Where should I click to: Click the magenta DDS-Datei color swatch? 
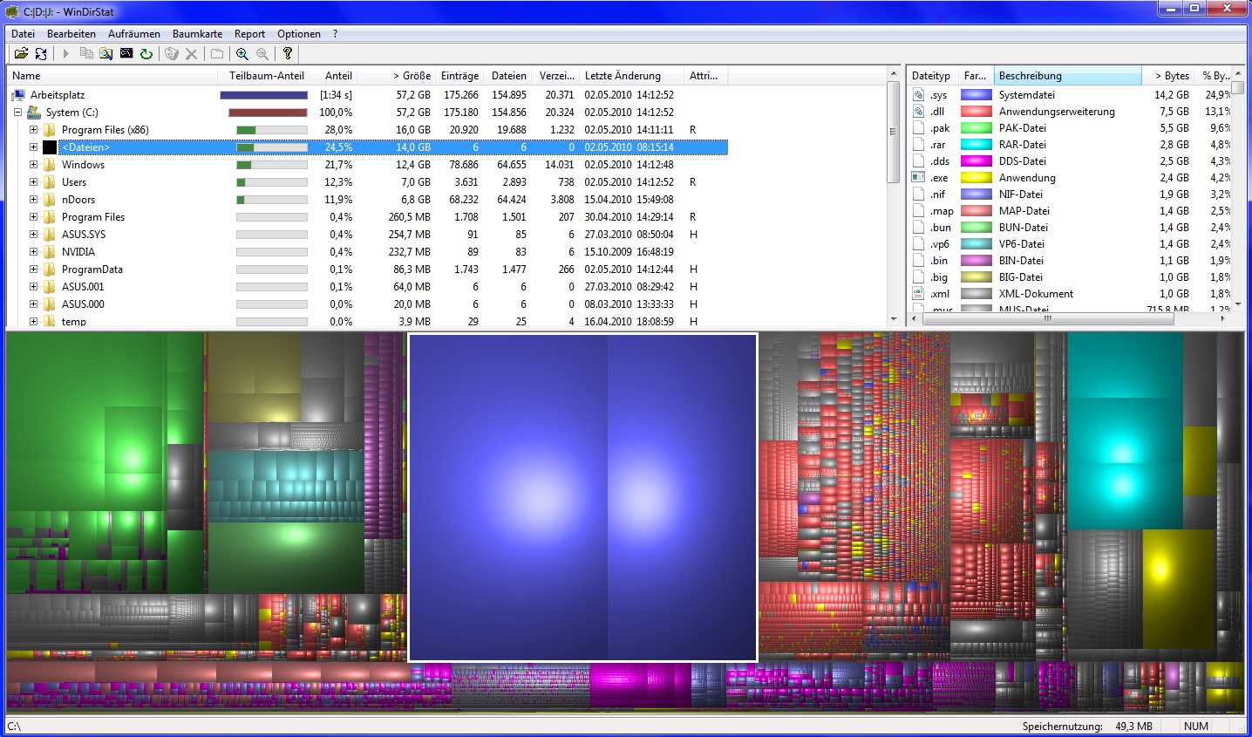(x=976, y=161)
